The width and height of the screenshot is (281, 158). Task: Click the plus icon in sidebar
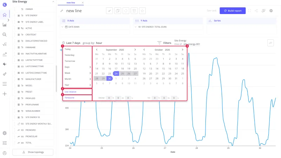coord(5,94)
